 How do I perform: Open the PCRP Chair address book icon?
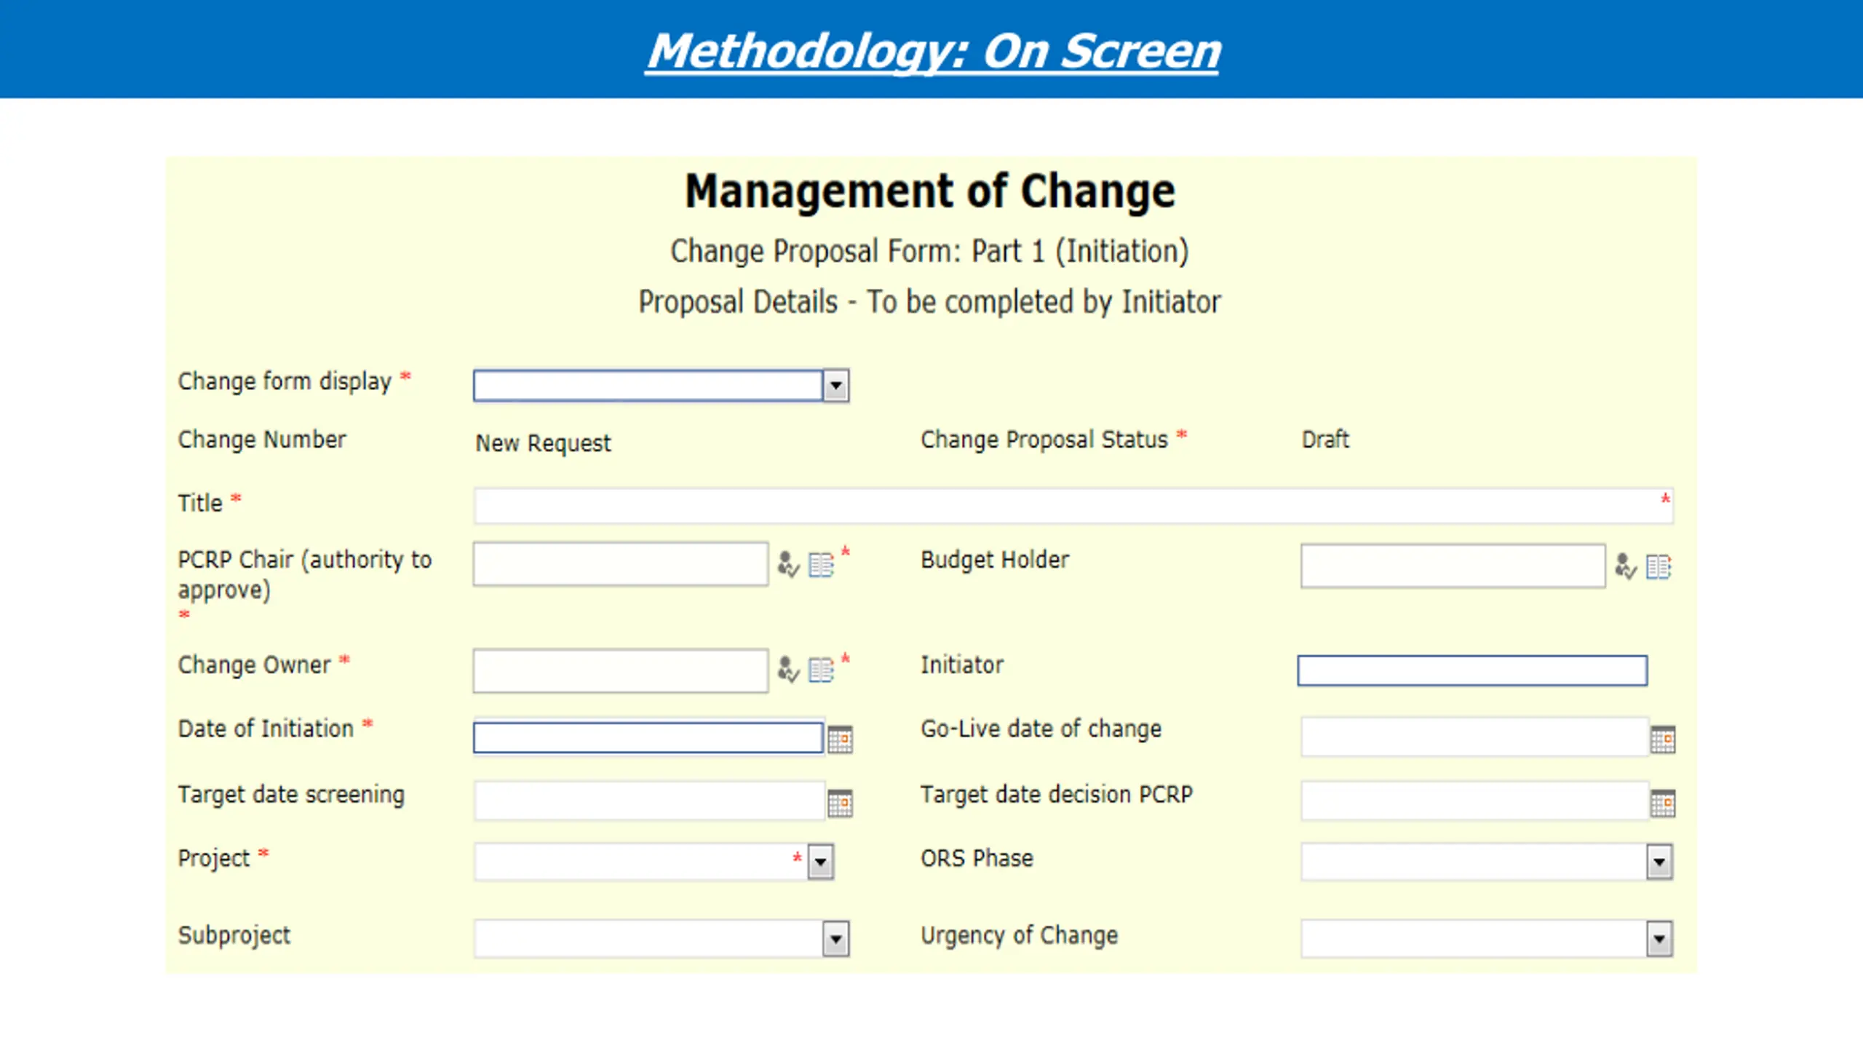click(822, 565)
